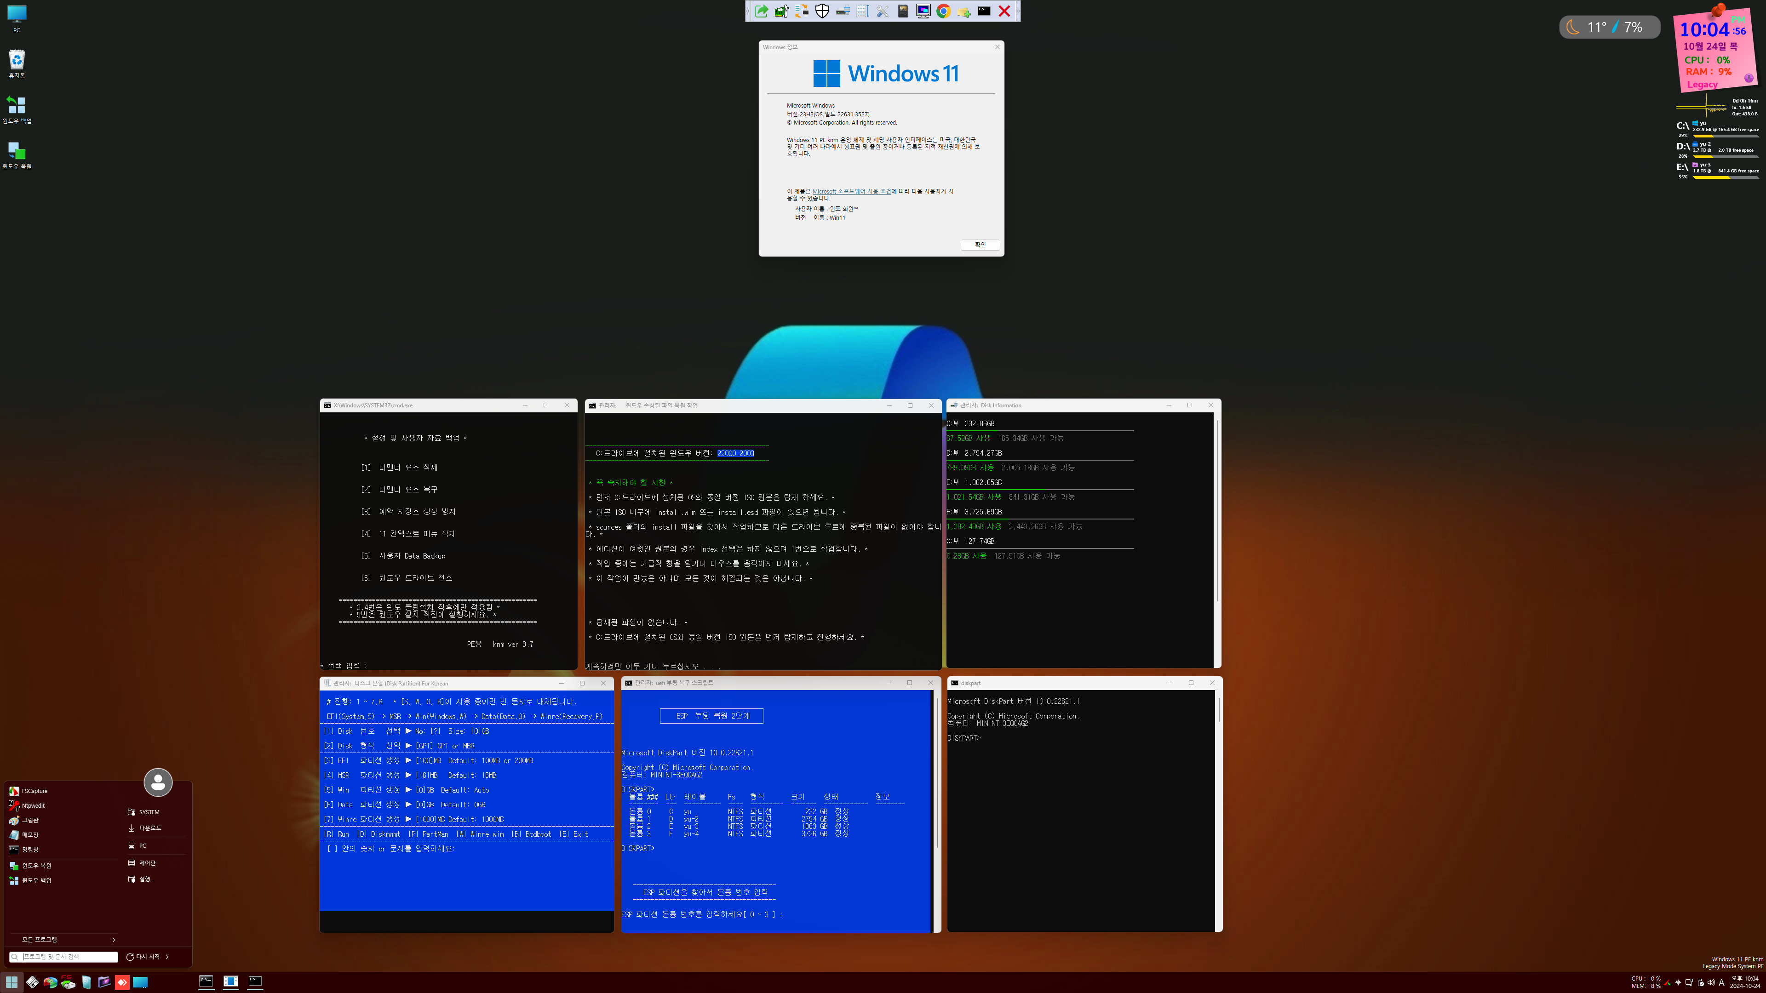The height and width of the screenshot is (993, 1766).
Task: Click 확인 in Windows 정보 dialog
Action: (x=980, y=245)
